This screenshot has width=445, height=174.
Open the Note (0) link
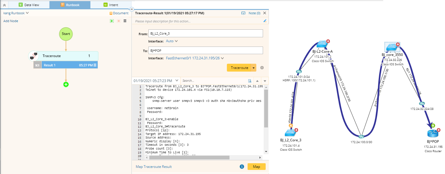pos(254,13)
